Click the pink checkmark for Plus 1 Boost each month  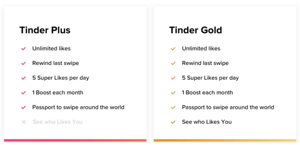point(23,93)
